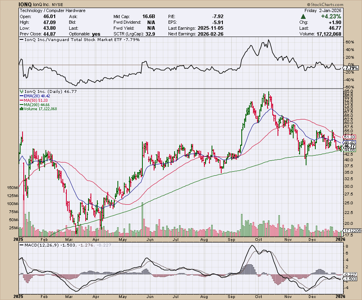Click the +4.23% percent change
The height and width of the screenshot is (300, 362).
[x=331, y=16]
